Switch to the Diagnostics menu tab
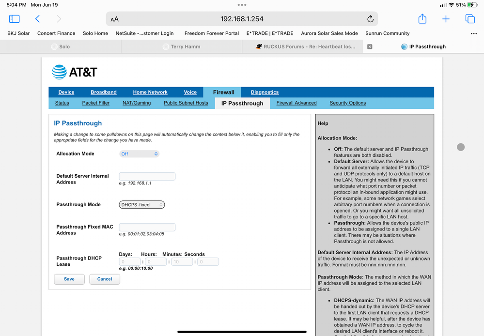The height and width of the screenshot is (336, 484). pos(265,92)
